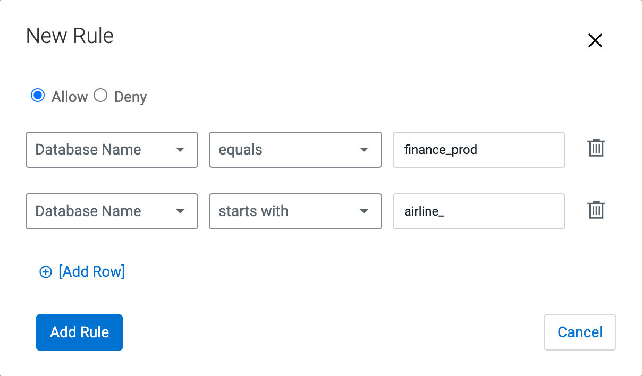Click the caret arrow on the second Database Name field
642x376 pixels.
coord(180,211)
